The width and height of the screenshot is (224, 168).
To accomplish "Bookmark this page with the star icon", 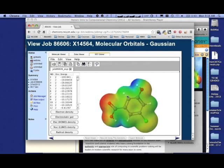I will (153, 32).
